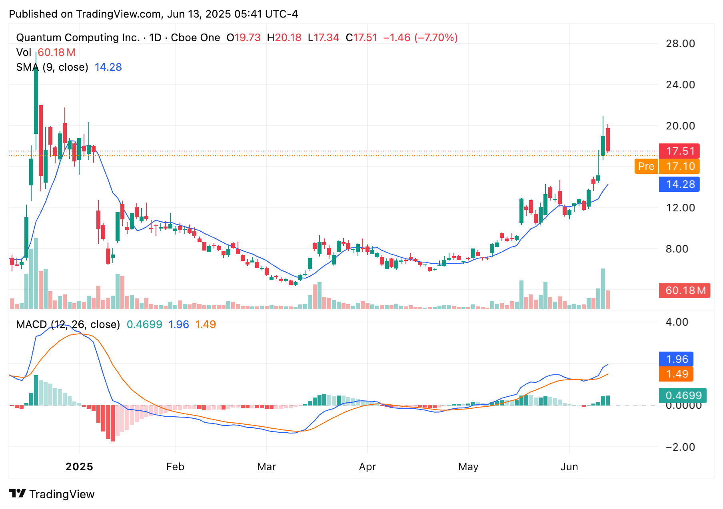Click the Jun label on the time axis
723x509 pixels.
click(x=569, y=467)
